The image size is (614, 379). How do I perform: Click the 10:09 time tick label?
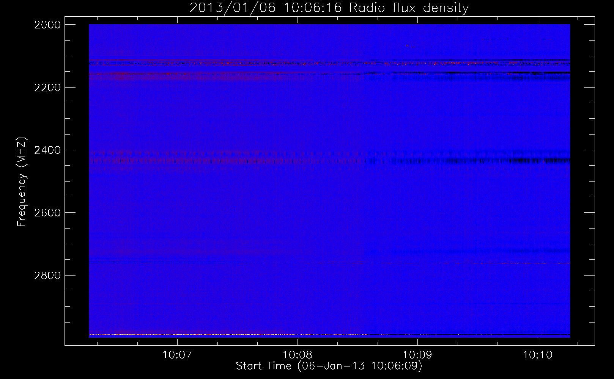tap(417, 355)
